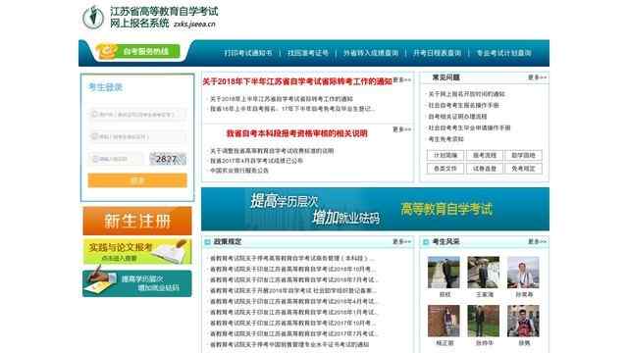
Task: Open the 中国农业银行服务公告 link
Action: tap(239, 170)
